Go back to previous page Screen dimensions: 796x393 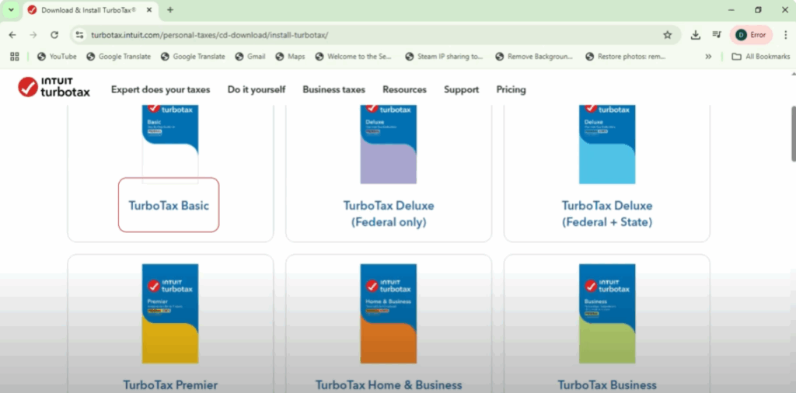[12, 35]
